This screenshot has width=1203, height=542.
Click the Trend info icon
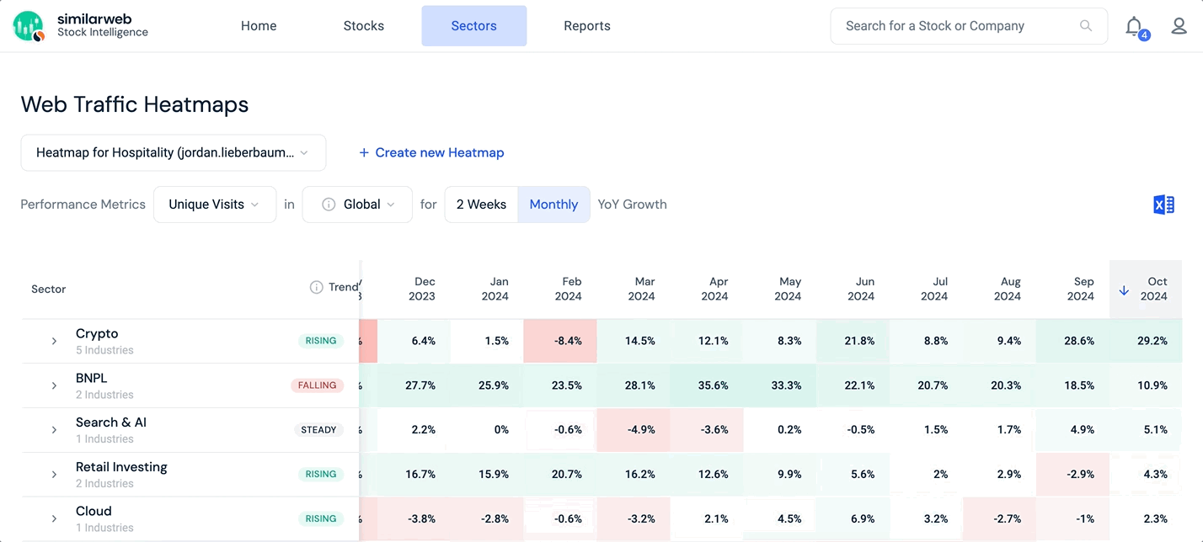pos(317,288)
